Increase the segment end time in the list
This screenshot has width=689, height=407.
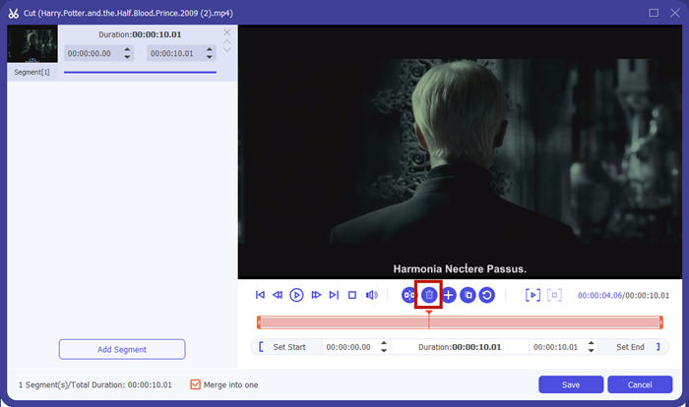[x=209, y=49]
